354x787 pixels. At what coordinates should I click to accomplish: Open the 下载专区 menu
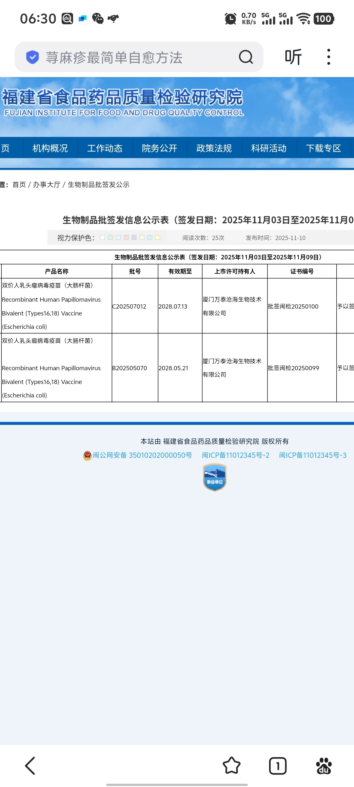pos(324,148)
